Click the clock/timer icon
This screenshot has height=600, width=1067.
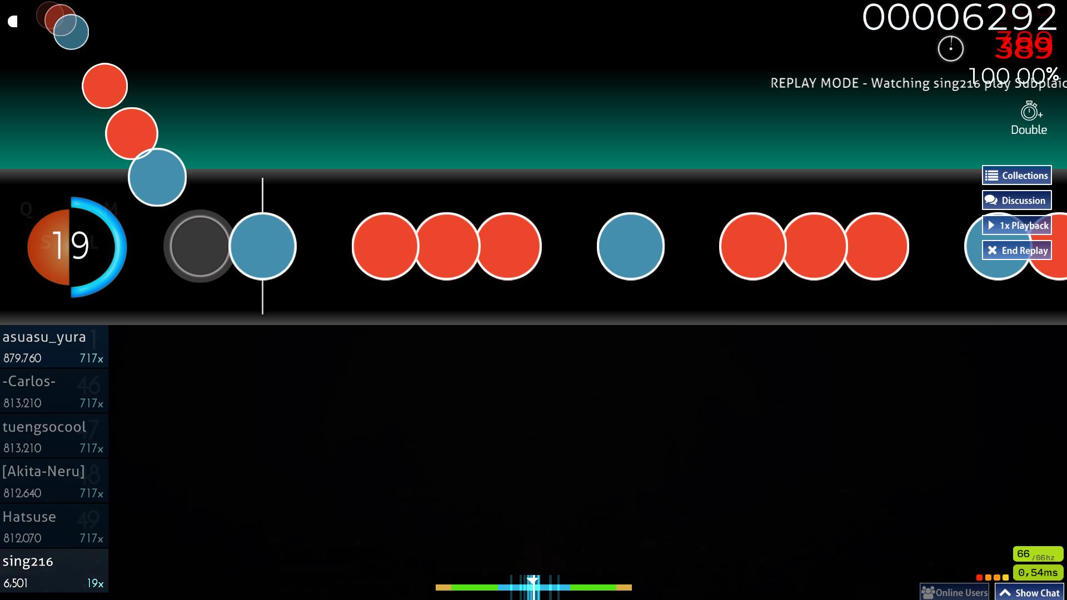(x=950, y=48)
